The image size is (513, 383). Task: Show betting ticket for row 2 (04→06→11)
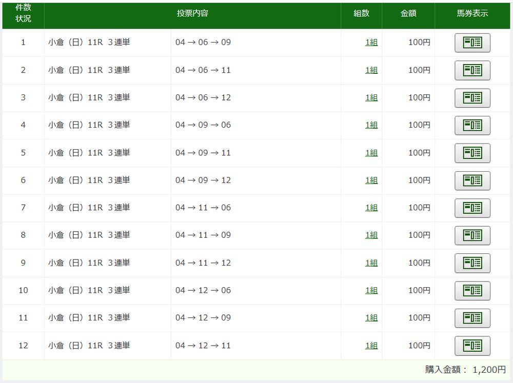click(472, 70)
